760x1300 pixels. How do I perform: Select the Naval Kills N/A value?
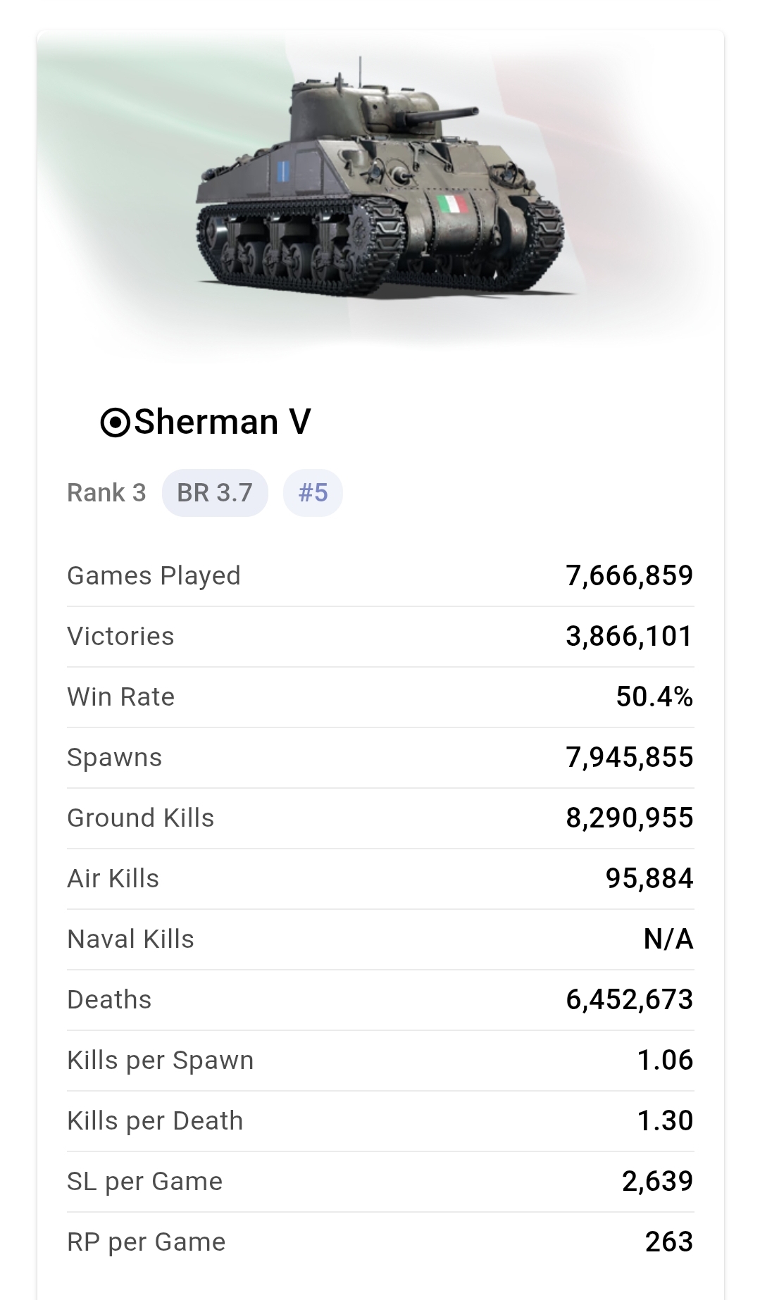pos(668,939)
